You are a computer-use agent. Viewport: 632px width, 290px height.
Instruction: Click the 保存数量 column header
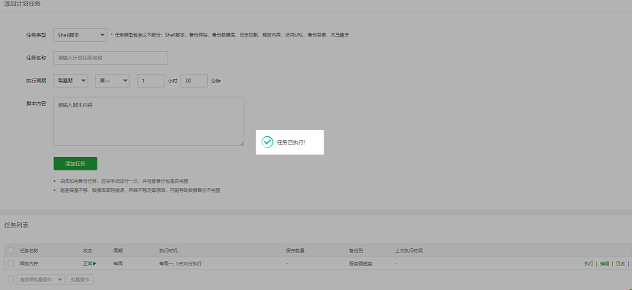click(x=295, y=250)
